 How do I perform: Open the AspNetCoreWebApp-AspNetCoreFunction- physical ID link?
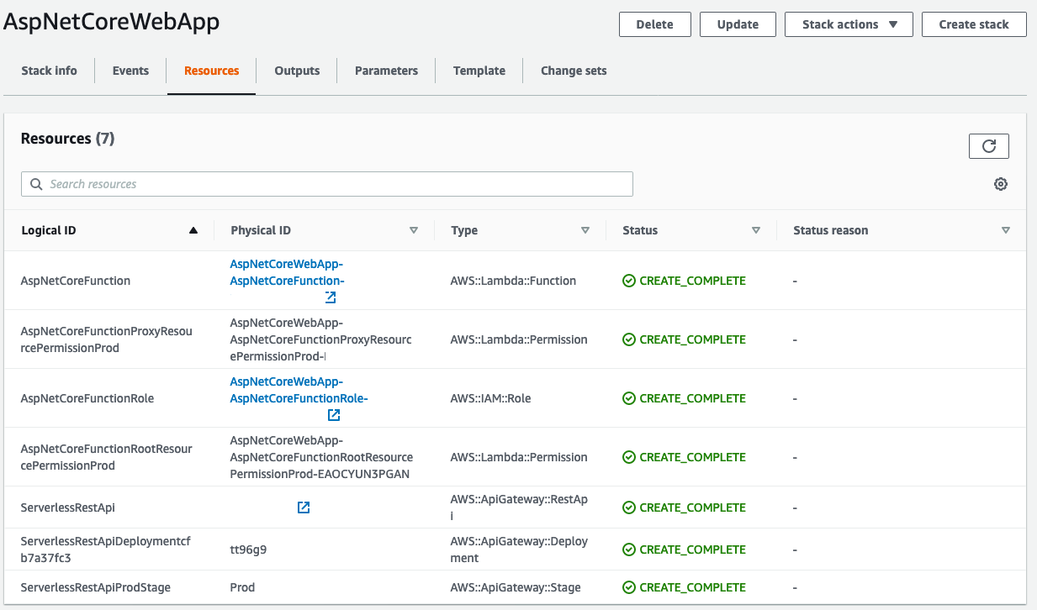point(287,272)
